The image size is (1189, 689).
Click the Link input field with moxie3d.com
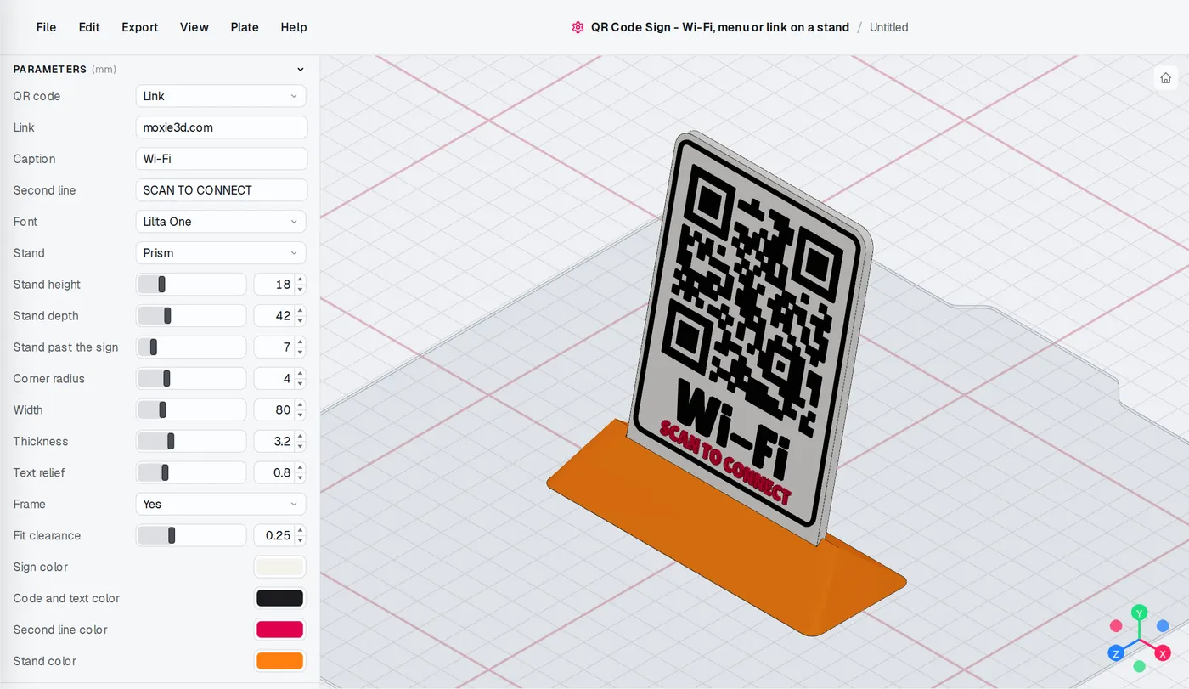pyautogui.click(x=221, y=127)
